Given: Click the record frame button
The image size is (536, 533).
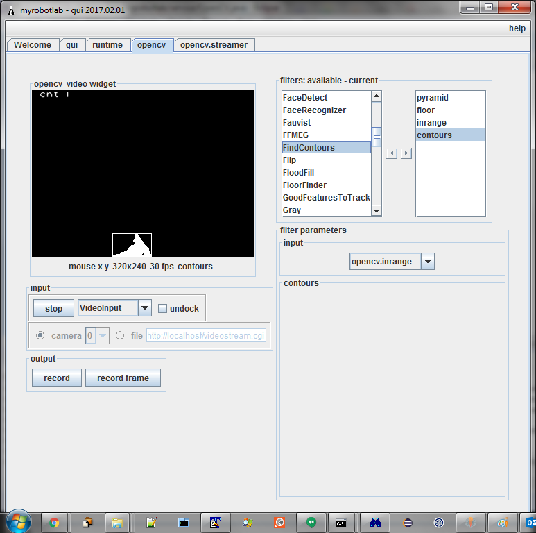Looking at the screenshot, I should coord(123,378).
